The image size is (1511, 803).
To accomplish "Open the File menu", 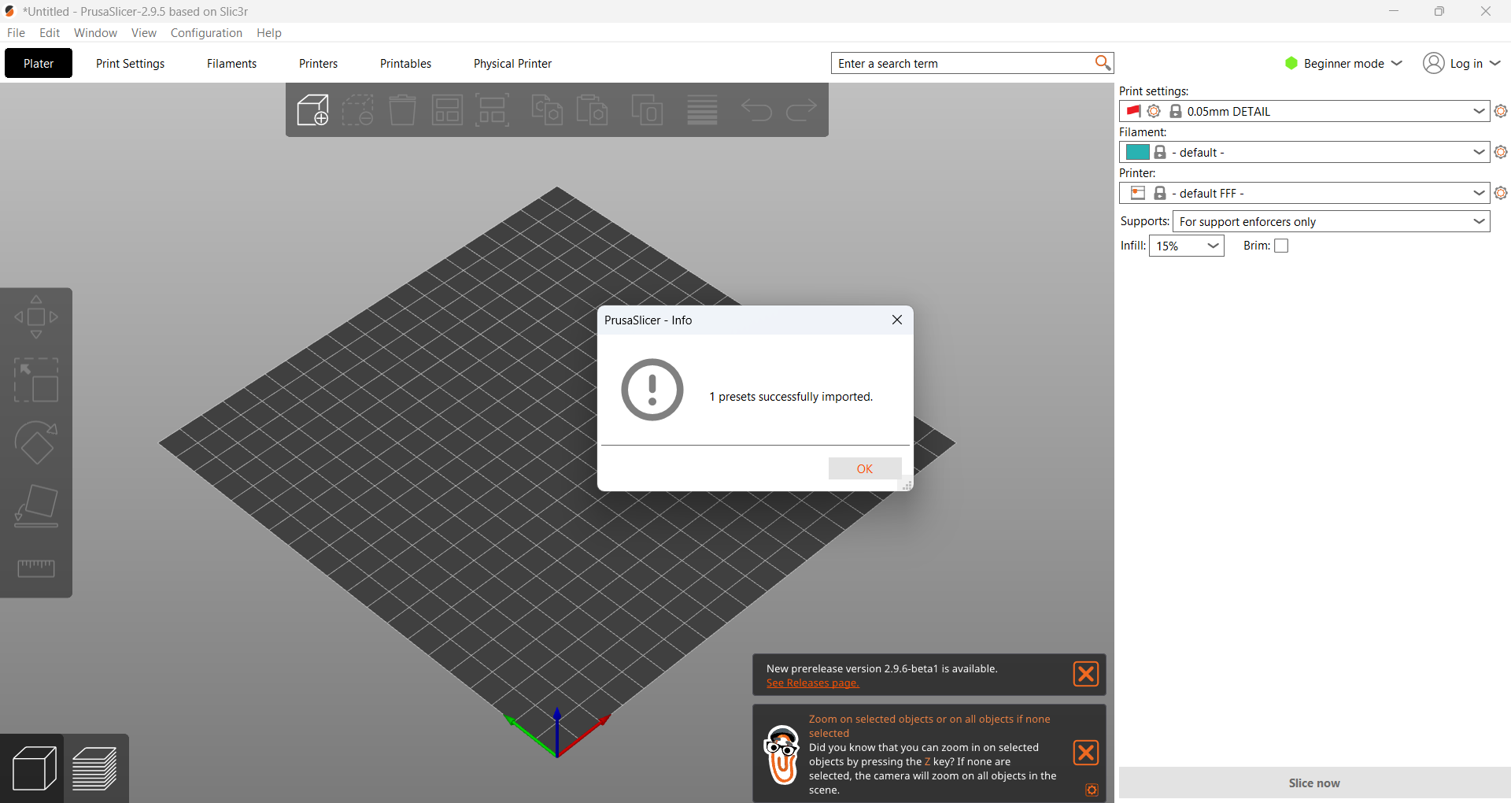I will point(16,32).
